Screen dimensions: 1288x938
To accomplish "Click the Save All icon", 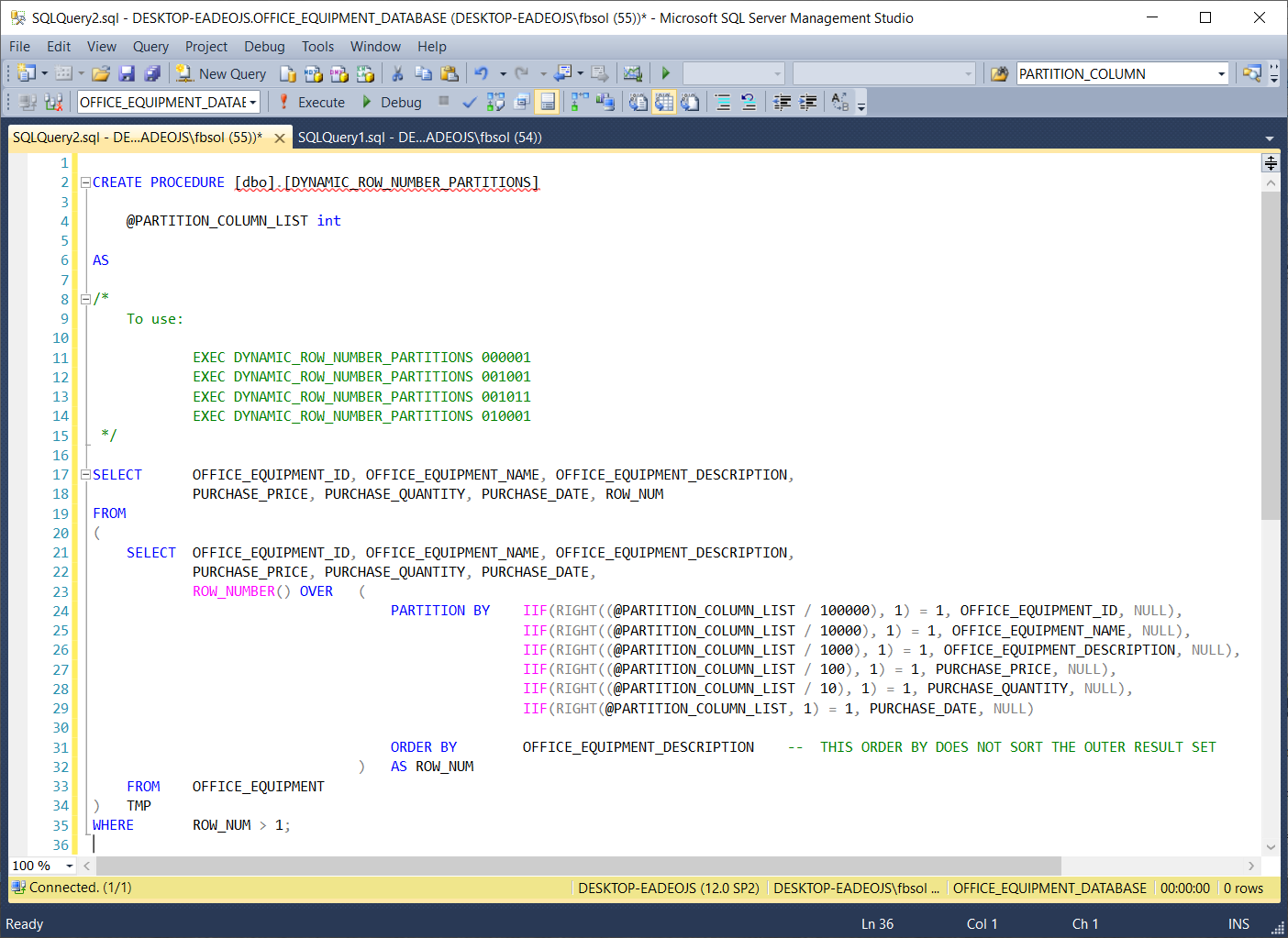I will click(152, 74).
